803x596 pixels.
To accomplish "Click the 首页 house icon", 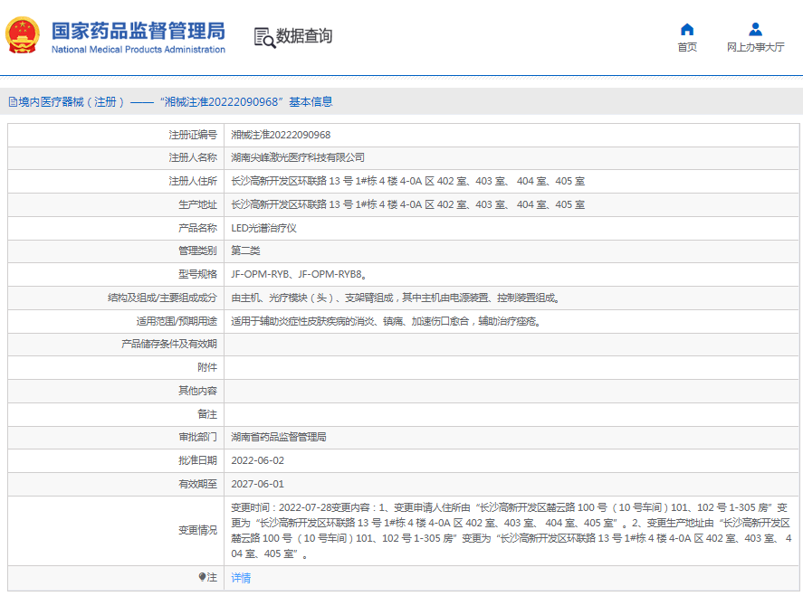I will pos(687,29).
